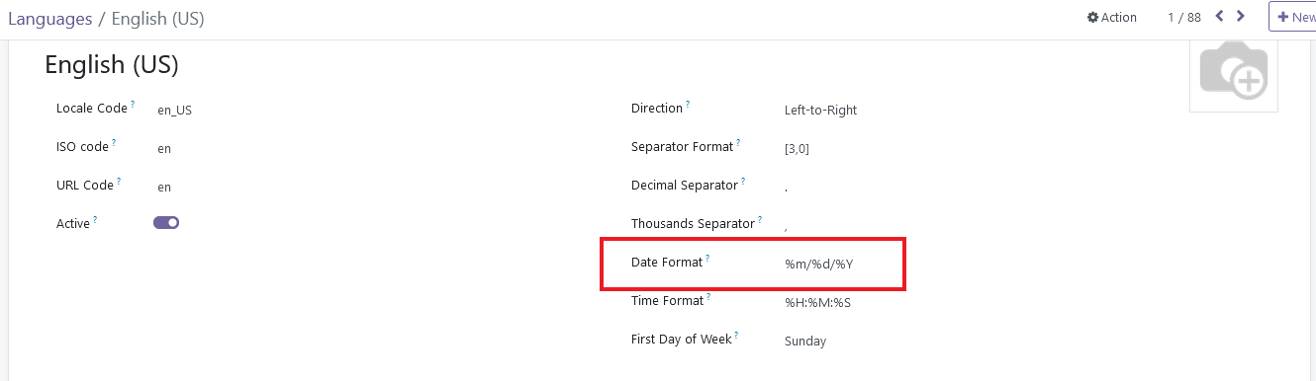This screenshot has width=1316, height=381.
Task: Edit the English (US) language name
Action: 112,65
